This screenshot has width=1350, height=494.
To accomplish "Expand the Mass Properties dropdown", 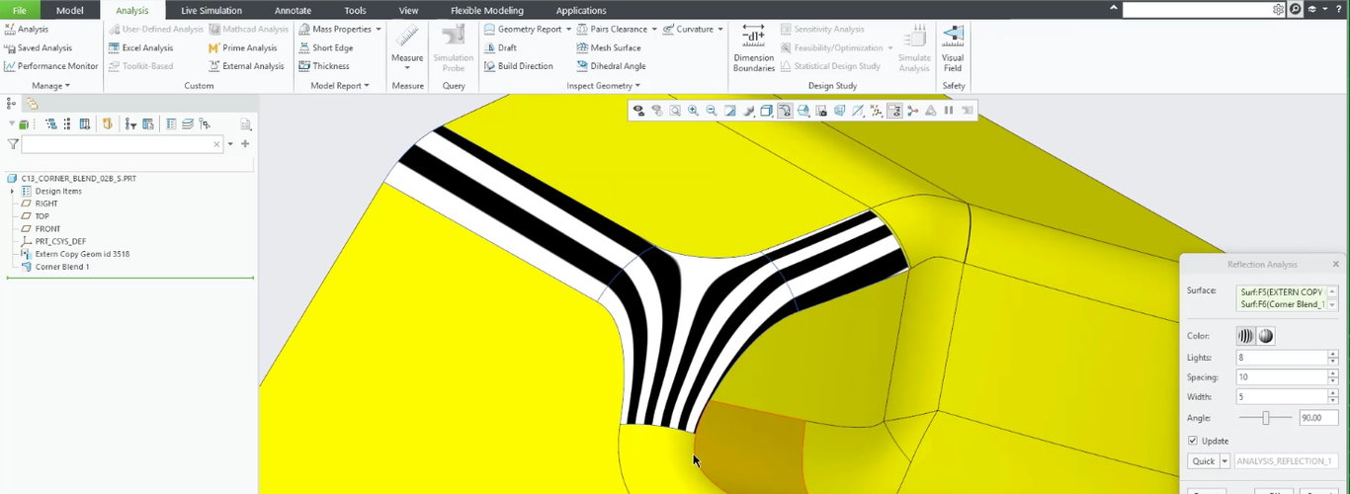I will [379, 30].
